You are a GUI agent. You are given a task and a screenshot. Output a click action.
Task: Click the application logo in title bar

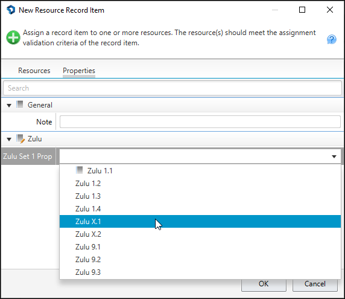pyautogui.click(x=11, y=10)
